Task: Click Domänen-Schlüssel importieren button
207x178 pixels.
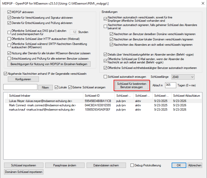Action: click(24, 172)
